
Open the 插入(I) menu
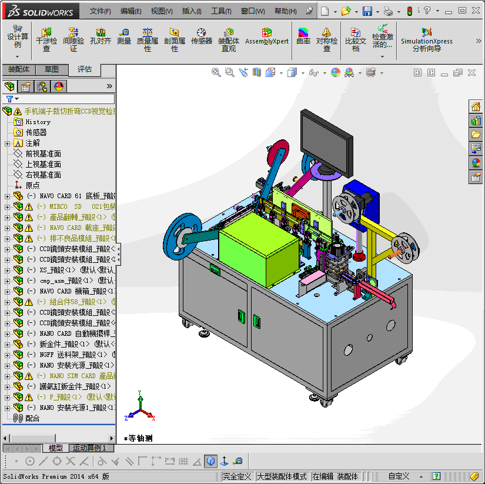192,11
